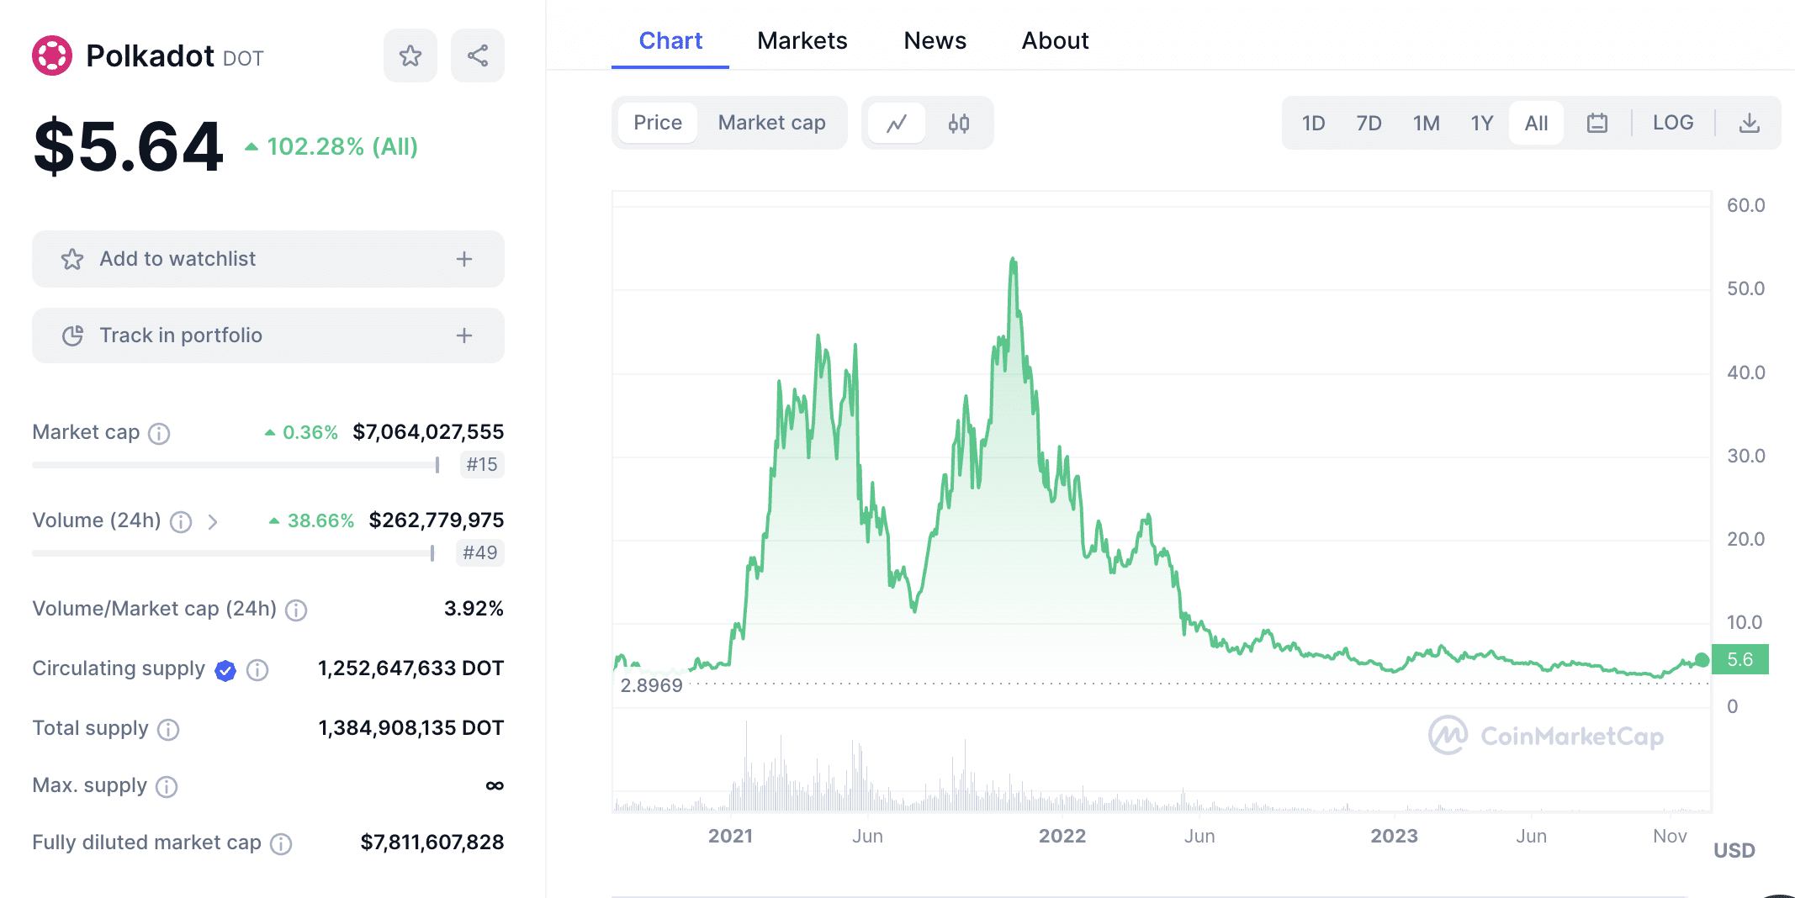
Task: Click the 2023 label on time axis
Action: (x=1394, y=836)
